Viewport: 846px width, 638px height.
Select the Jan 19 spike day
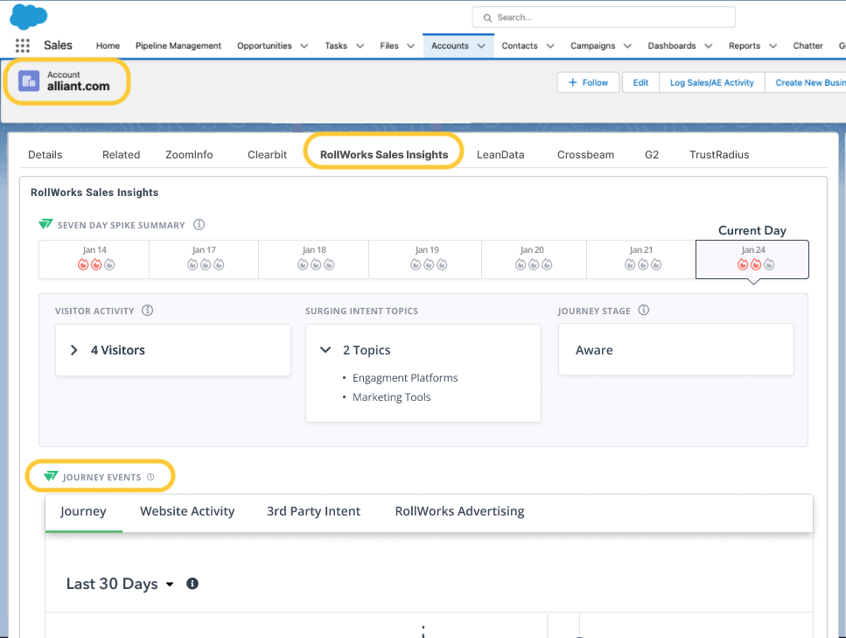pyautogui.click(x=425, y=259)
